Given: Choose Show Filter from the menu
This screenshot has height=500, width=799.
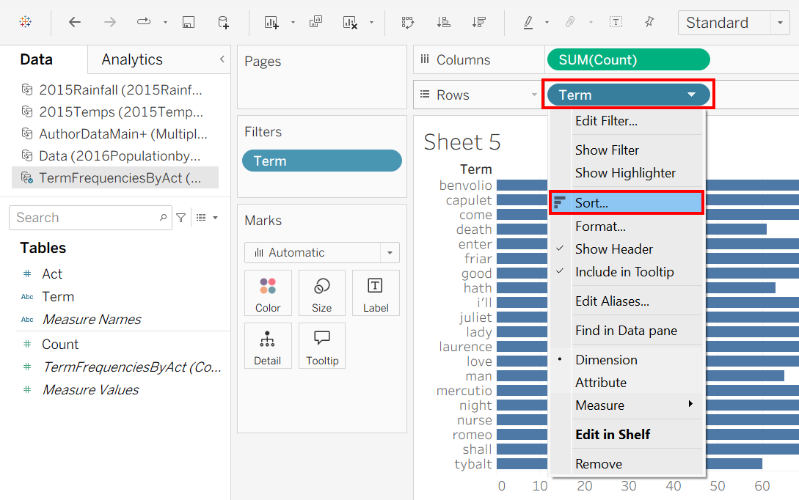Looking at the screenshot, I should (627, 150).
